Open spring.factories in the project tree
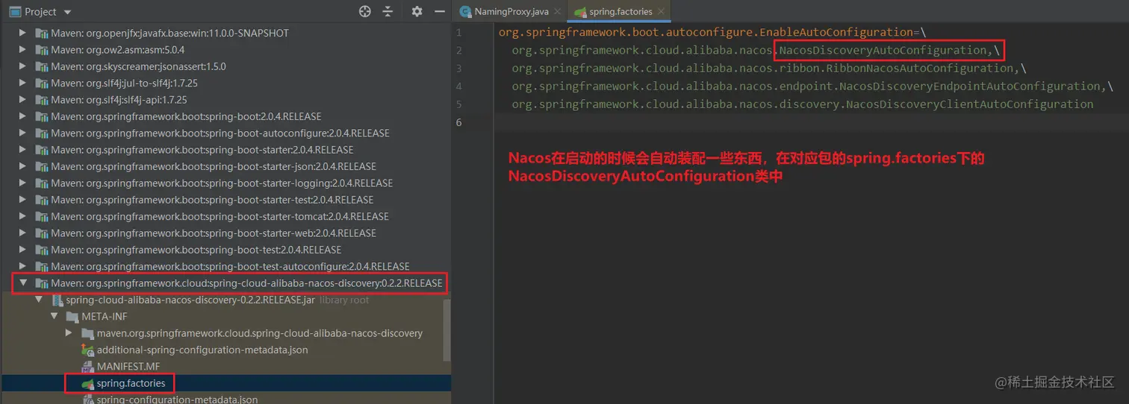1129x404 pixels. click(131, 383)
